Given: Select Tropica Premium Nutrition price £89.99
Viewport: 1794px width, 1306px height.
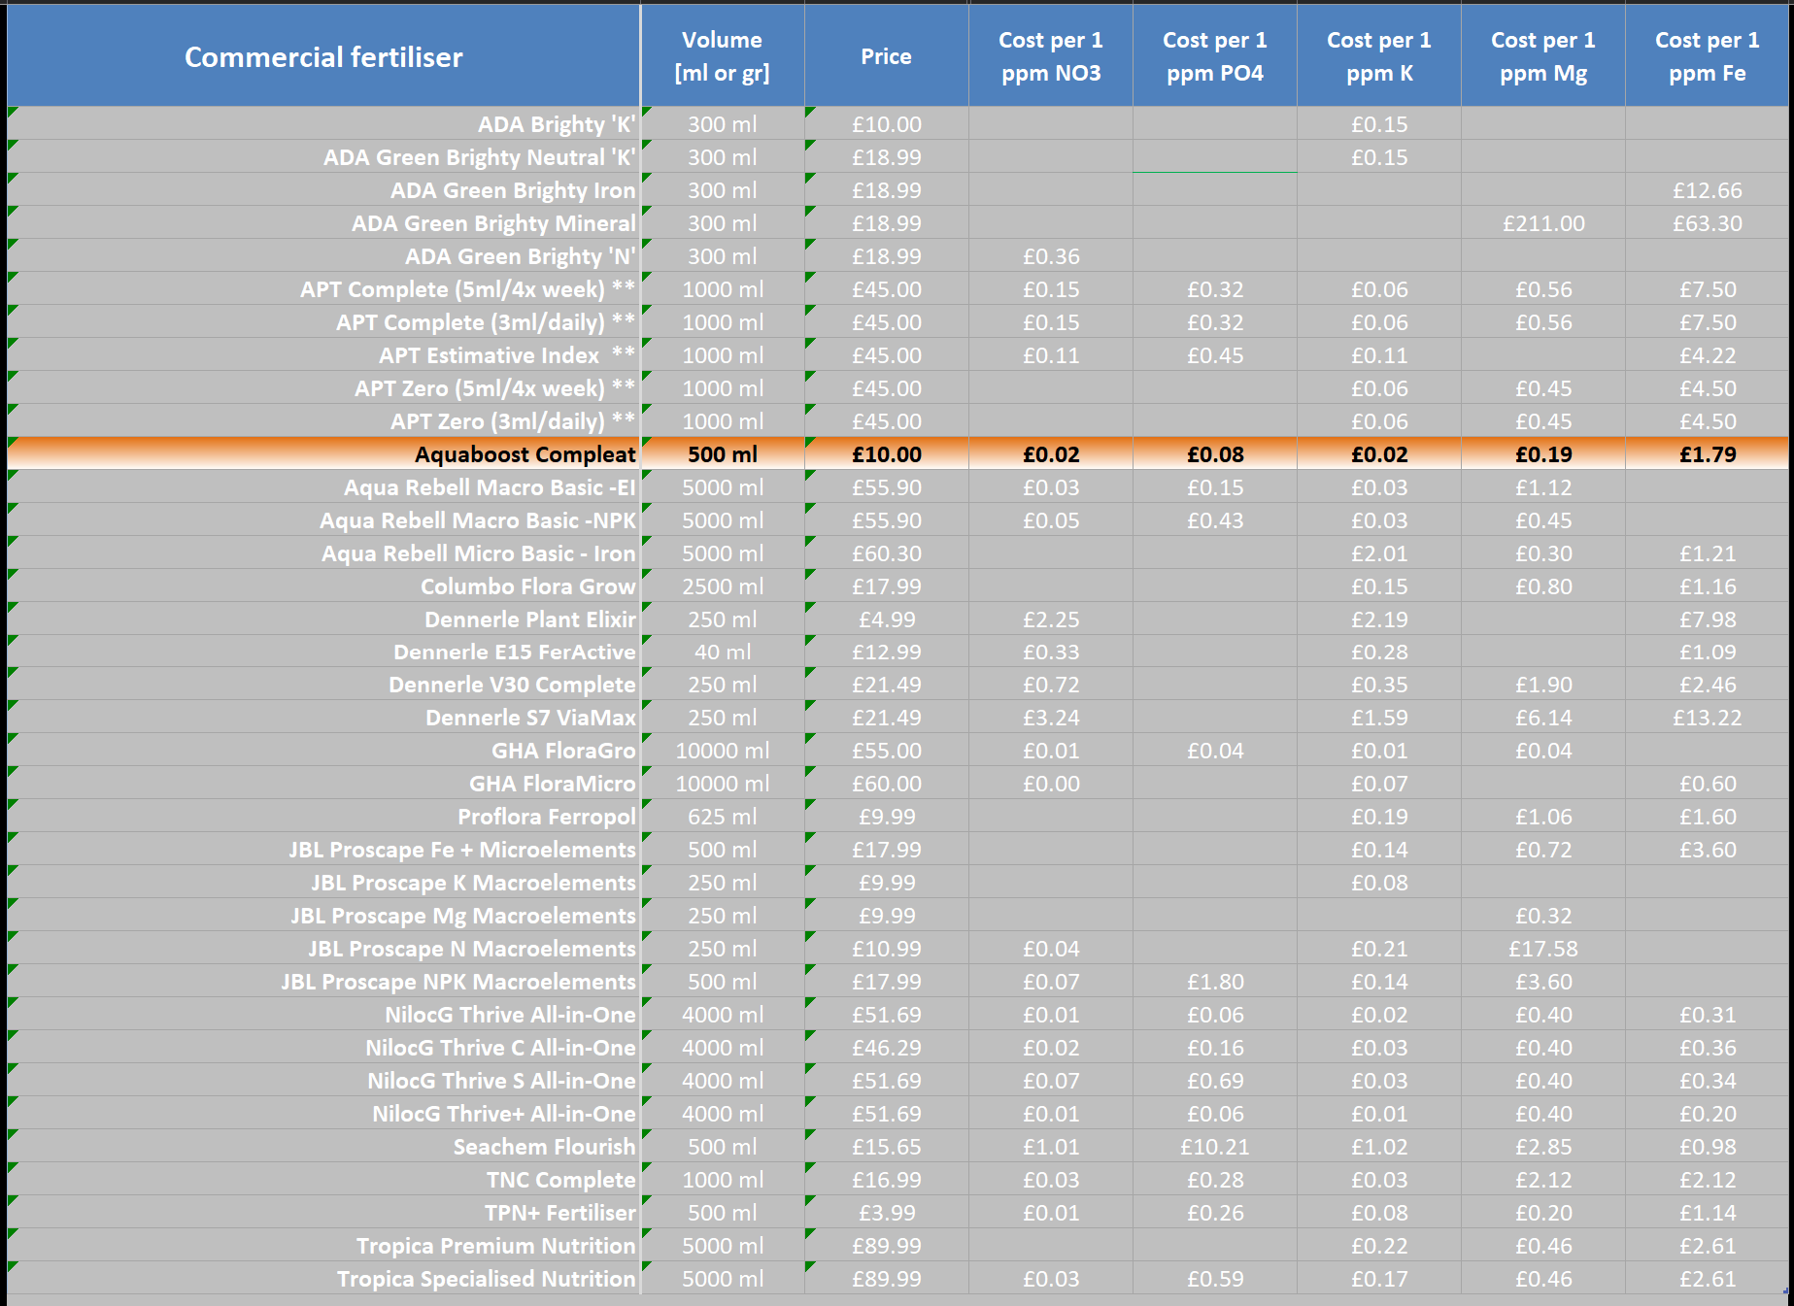Looking at the screenshot, I should point(887,1246).
